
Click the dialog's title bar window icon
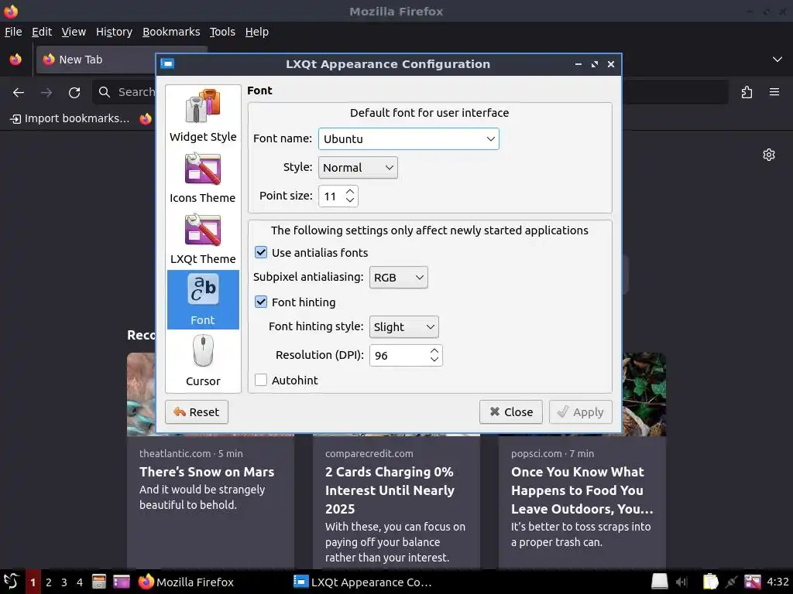(x=167, y=63)
